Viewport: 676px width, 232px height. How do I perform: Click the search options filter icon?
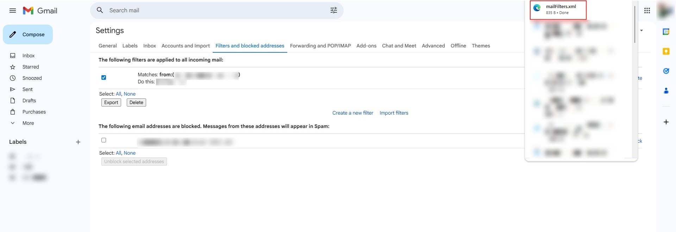tap(333, 11)
